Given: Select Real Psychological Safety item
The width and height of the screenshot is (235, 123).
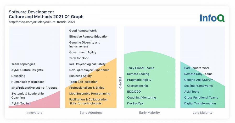Looking at the screenshot, I should click(x=87, y=64).
